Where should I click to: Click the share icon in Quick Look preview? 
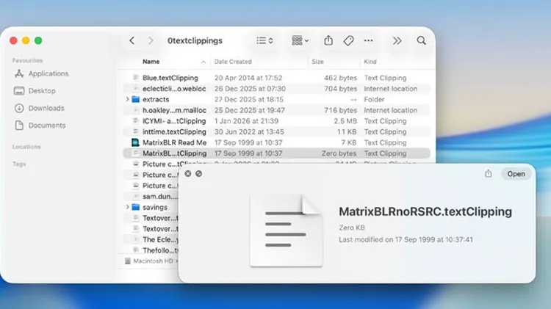pyautogui.click(x=489, y=174)
